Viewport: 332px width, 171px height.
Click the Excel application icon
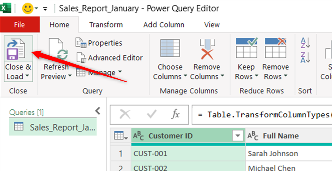[6, 9]
